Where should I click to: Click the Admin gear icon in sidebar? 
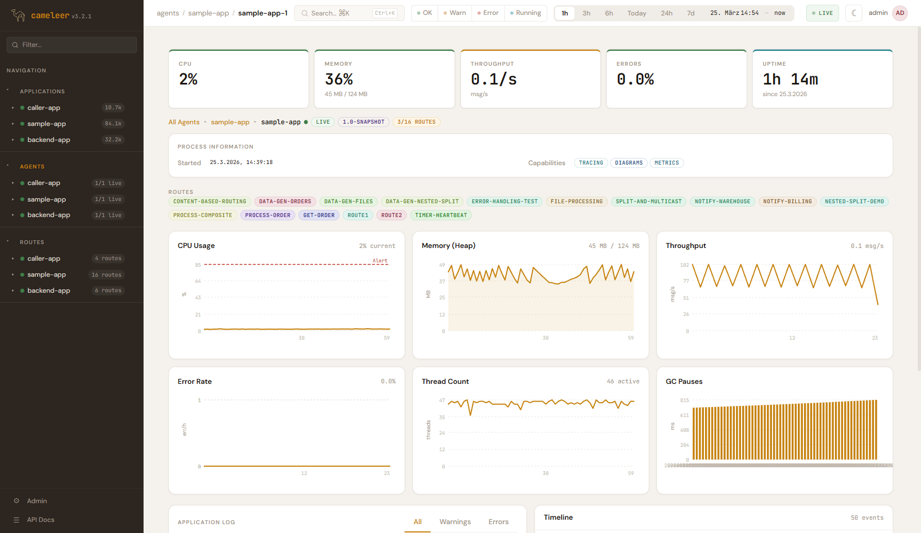[x=17, y=501]
